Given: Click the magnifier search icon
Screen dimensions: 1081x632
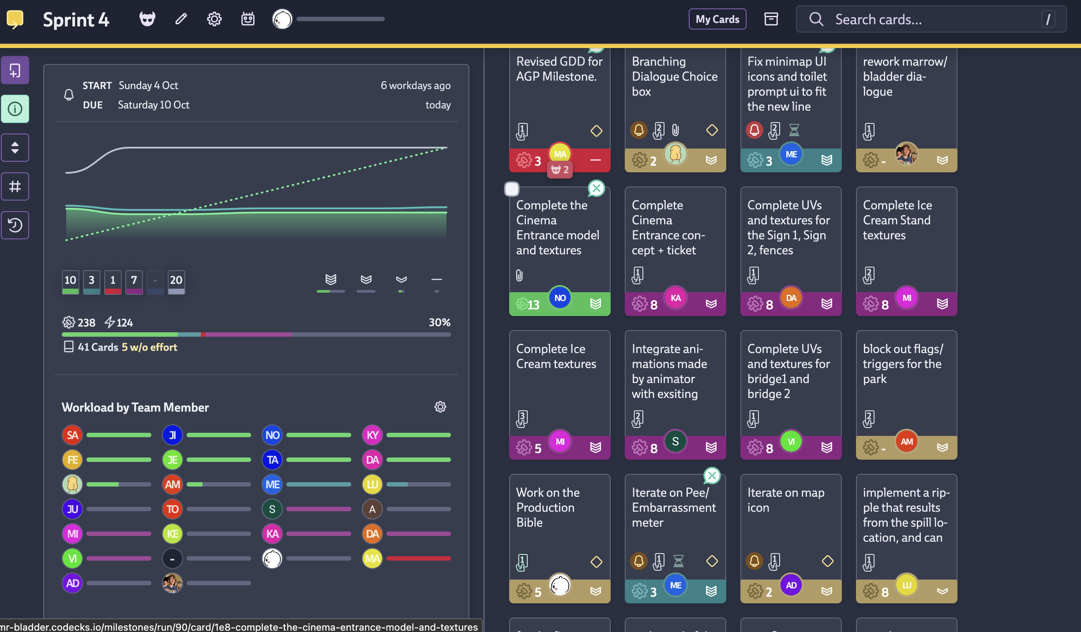Looking at the screenshot, I should pyautogui.click(x=816, y=19).
